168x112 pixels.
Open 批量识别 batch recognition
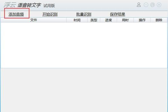point(84,14)
